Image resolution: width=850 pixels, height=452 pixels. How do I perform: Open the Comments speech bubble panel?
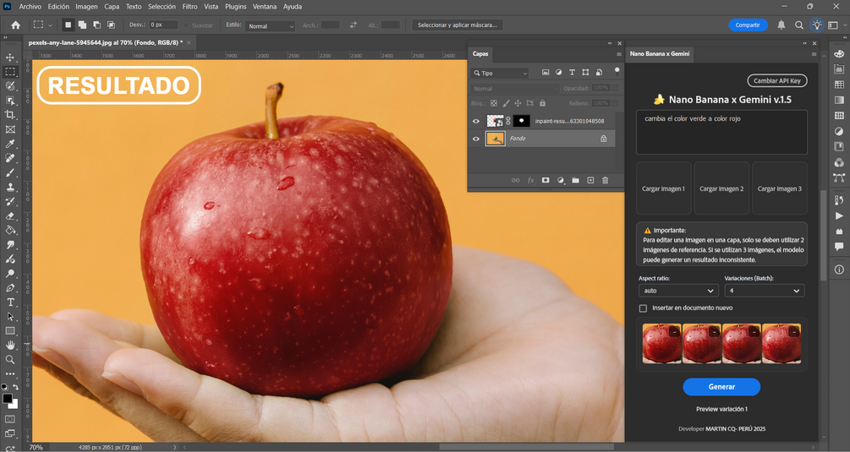(839, 247)
